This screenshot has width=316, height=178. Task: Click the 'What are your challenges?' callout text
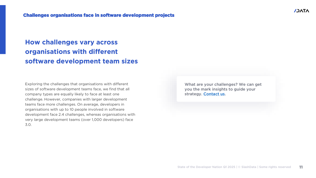[x=223, y=89]
